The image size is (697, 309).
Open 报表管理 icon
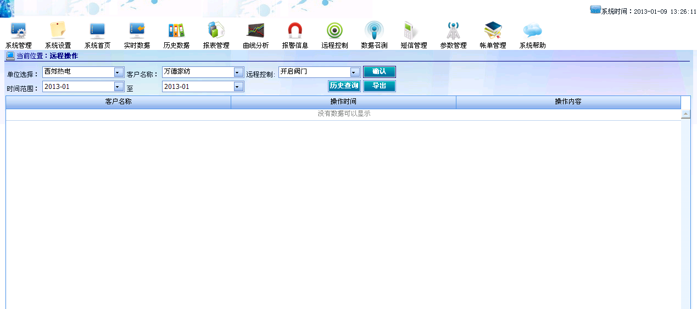click(216, 31)
